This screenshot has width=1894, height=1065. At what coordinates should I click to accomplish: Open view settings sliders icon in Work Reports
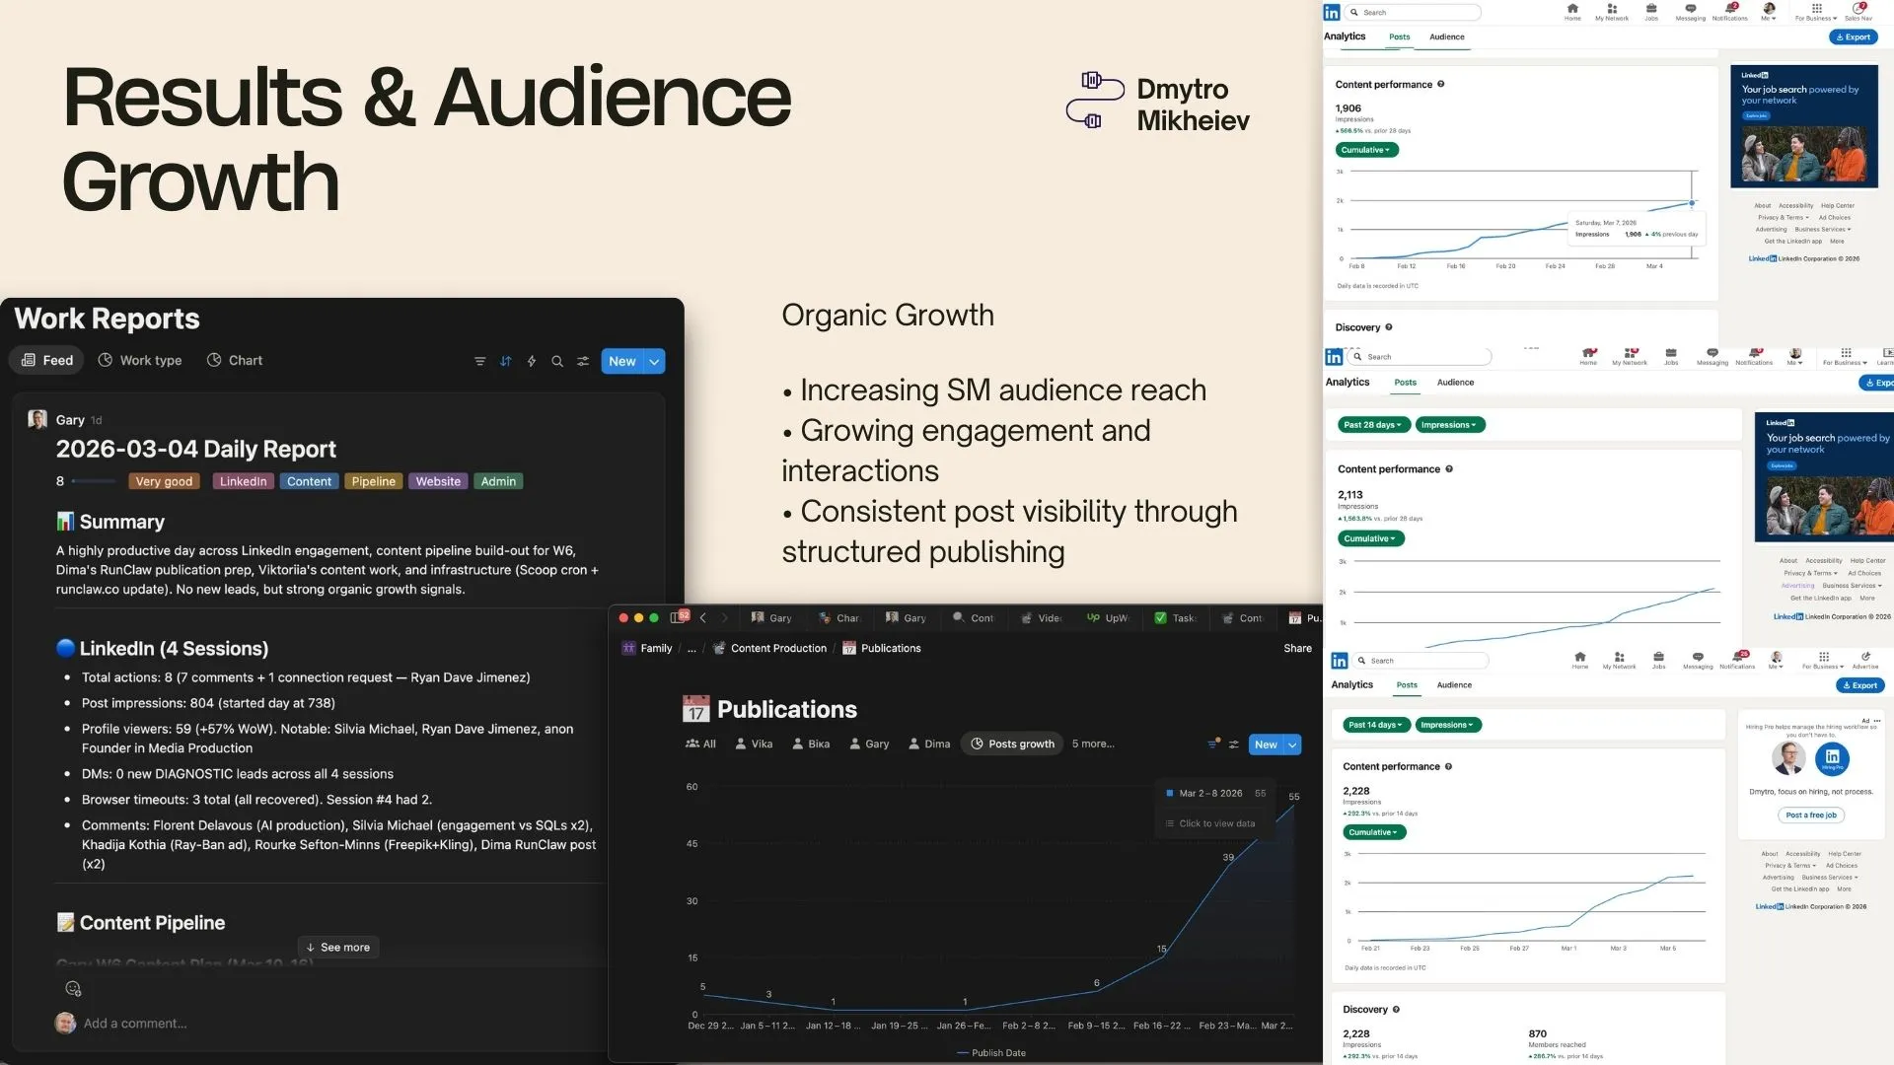pyautogui.click(x=583, y=361)
